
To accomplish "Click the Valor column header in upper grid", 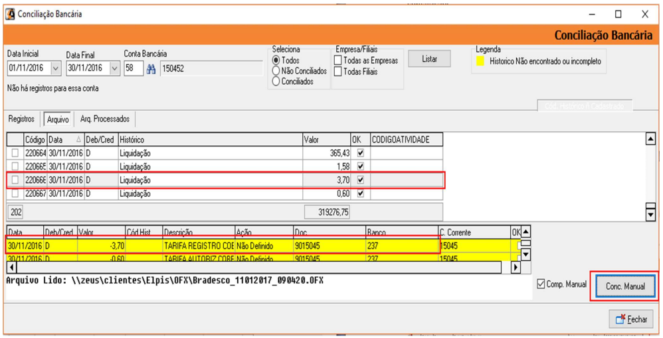I will (326, 140).
